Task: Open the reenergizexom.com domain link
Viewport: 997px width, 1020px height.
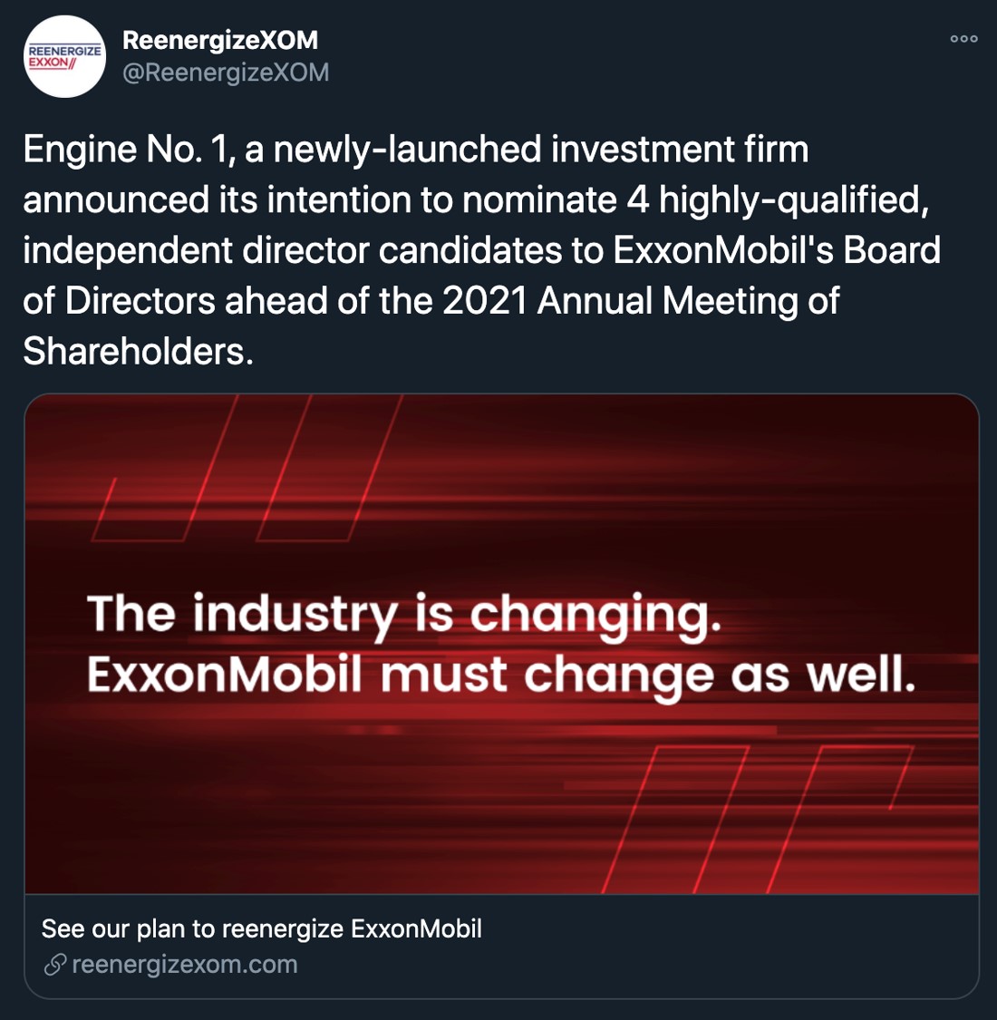Action: [x=184, y=965]
